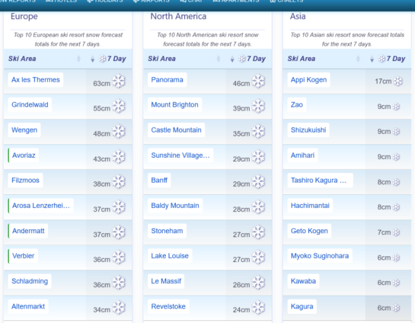Click the snowflake icon beside 63cm
415x323 pixels.
[x=119, y=81]
